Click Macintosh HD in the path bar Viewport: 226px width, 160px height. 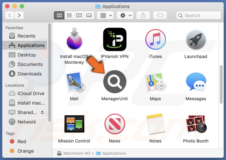pos(74,153)
